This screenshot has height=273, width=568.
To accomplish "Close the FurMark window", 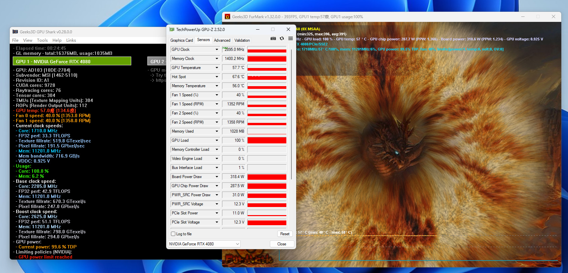I will pos(554,17).
